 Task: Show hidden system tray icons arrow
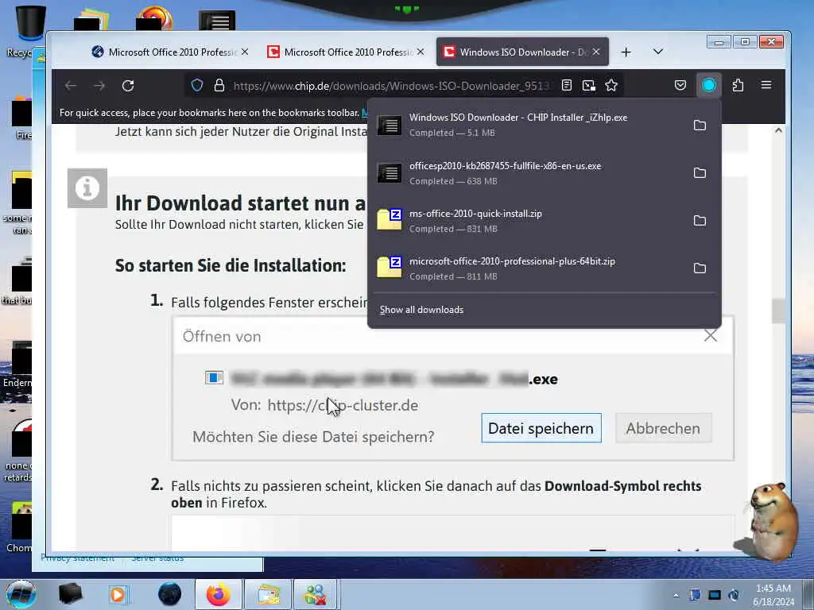[x=676, y=595]
